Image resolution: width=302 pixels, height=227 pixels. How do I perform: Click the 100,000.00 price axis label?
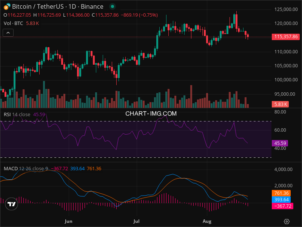coord(286,80)
